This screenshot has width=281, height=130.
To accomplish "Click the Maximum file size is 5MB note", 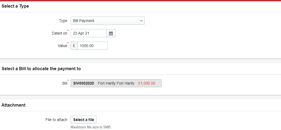I will pyautogui.click(x=91, y=127).
